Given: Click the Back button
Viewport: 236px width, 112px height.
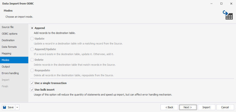Looking at the screenshot, I should [169, 107].
